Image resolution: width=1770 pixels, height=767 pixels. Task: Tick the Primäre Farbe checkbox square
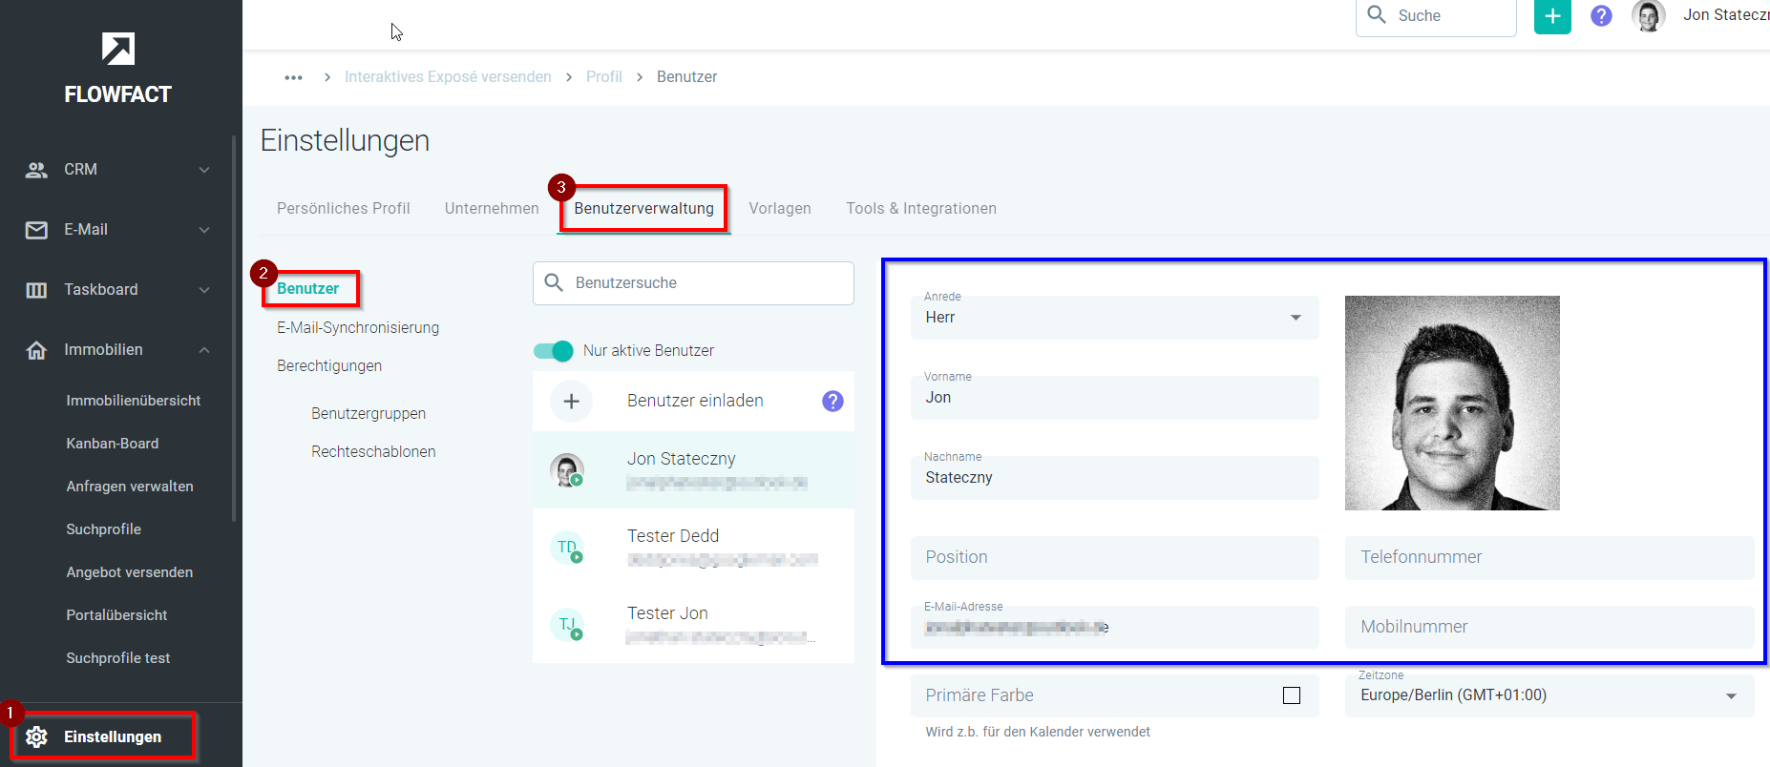pyautogui.click(x=1292, y=695)
